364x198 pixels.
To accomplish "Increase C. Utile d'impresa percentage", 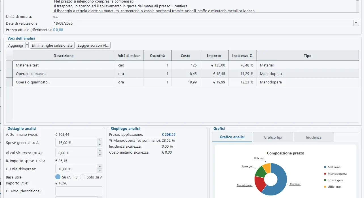I will tap(100, 167).
